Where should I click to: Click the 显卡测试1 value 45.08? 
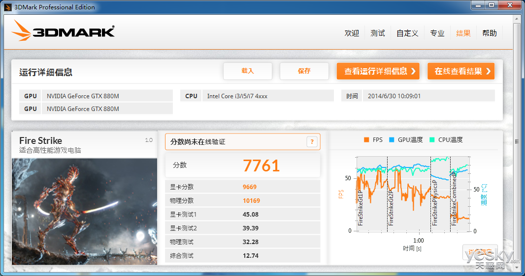click(x=251, y=214)
